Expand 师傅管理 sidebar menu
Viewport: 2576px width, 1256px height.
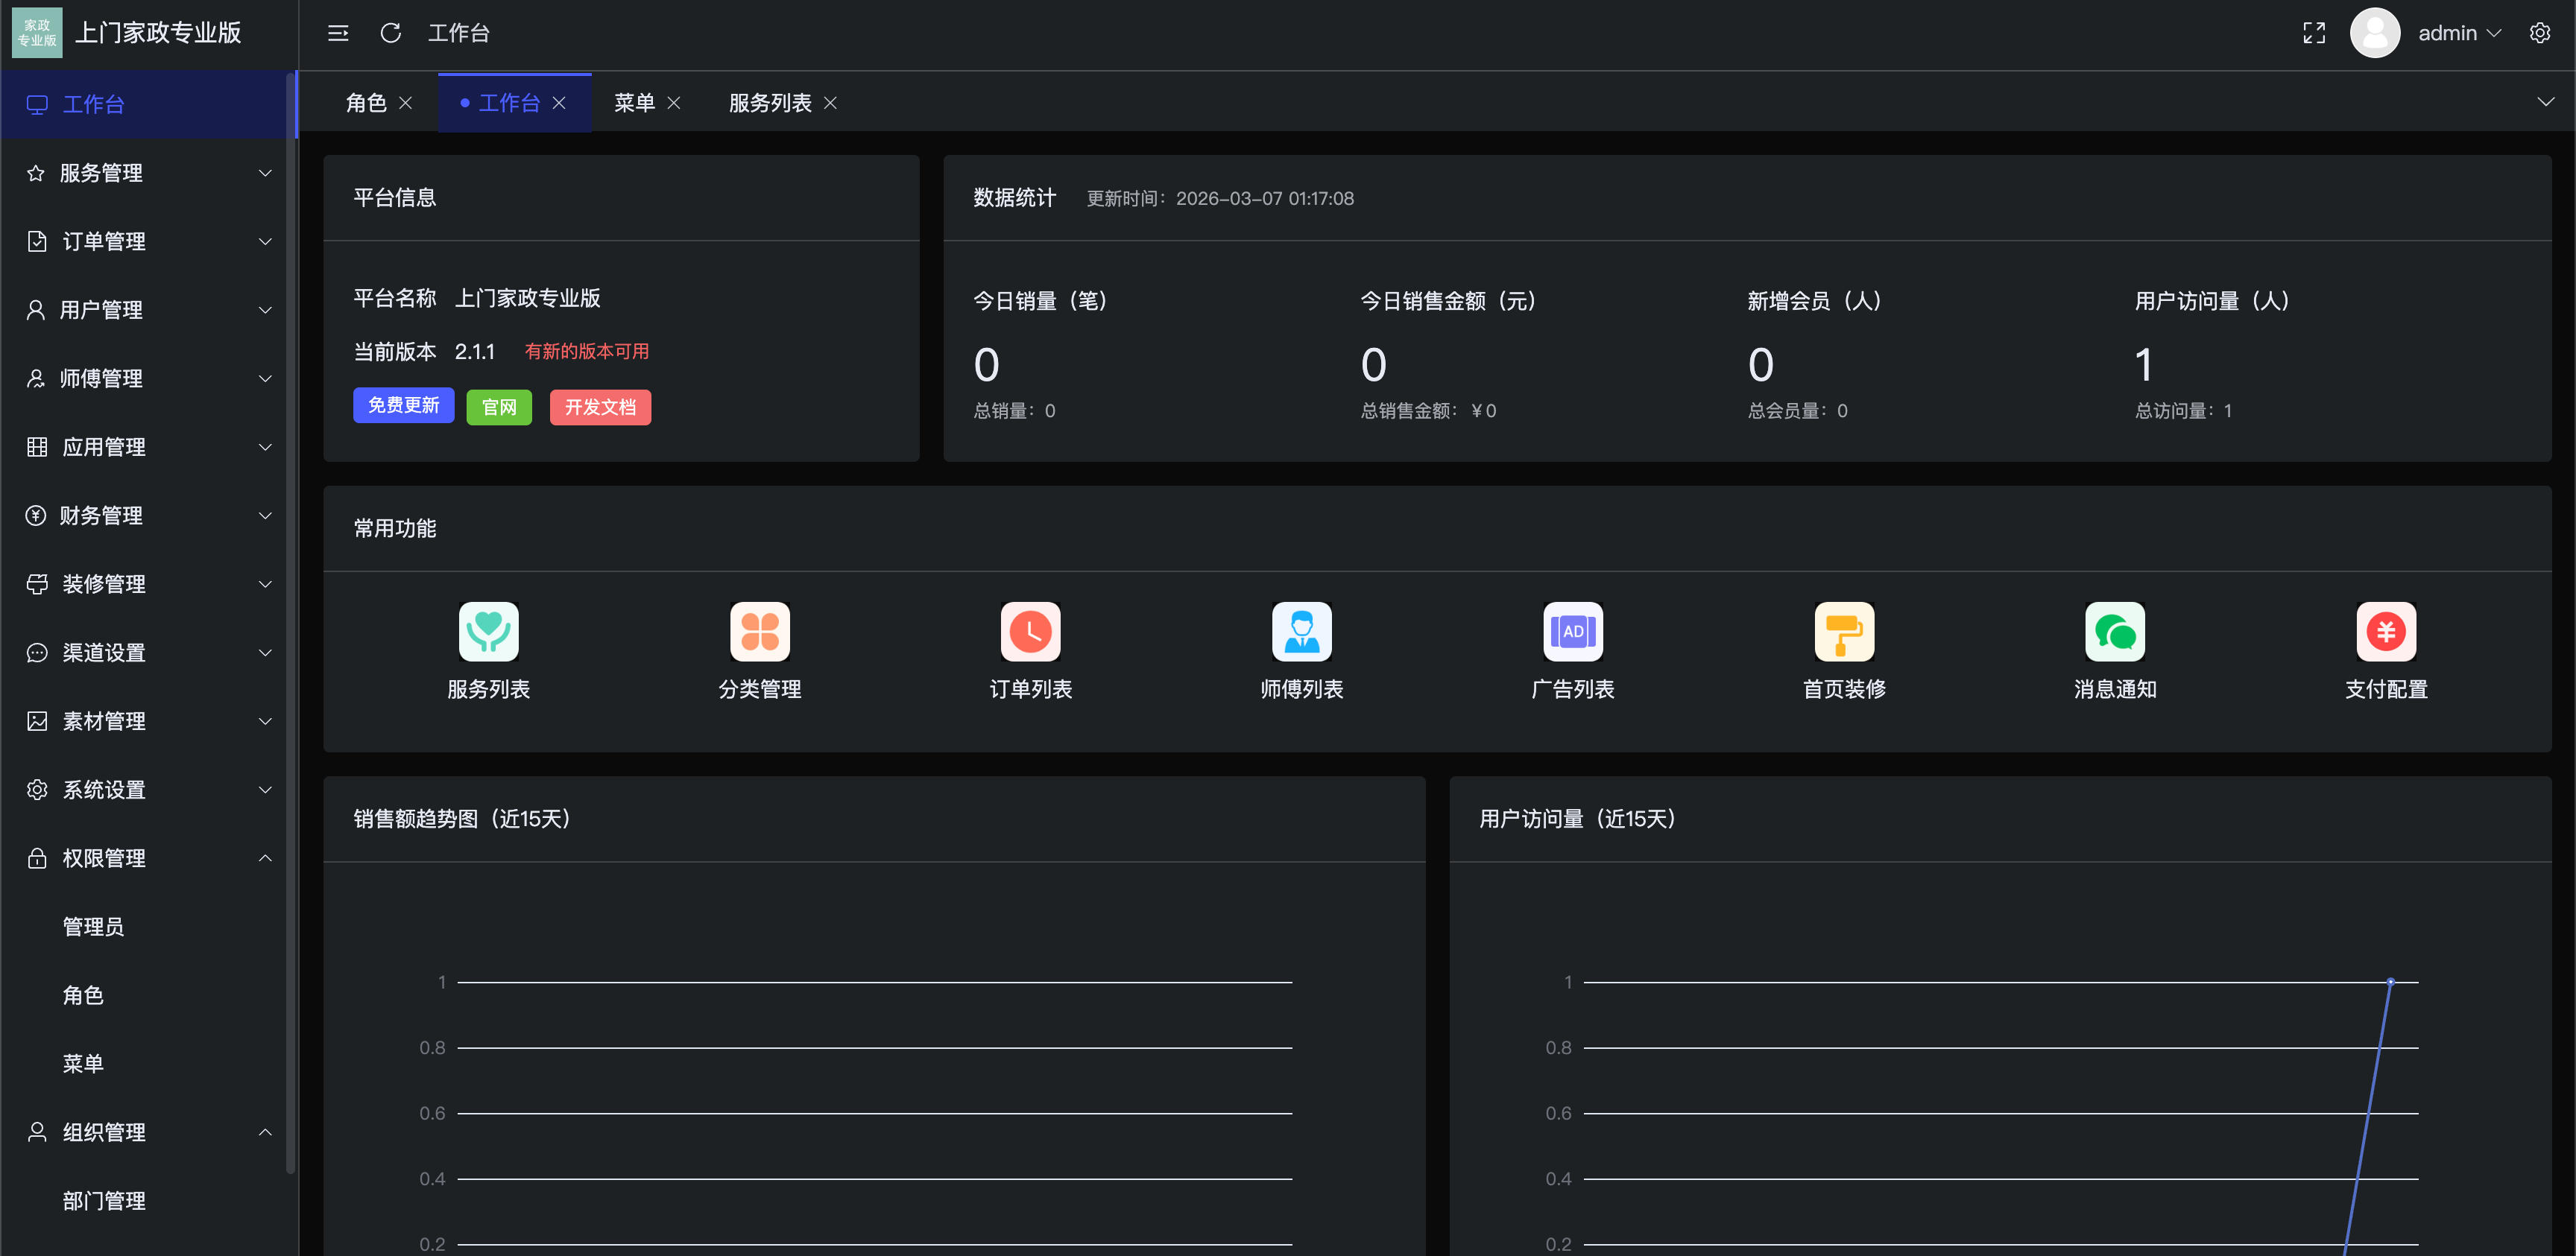[x=148, y=378]
